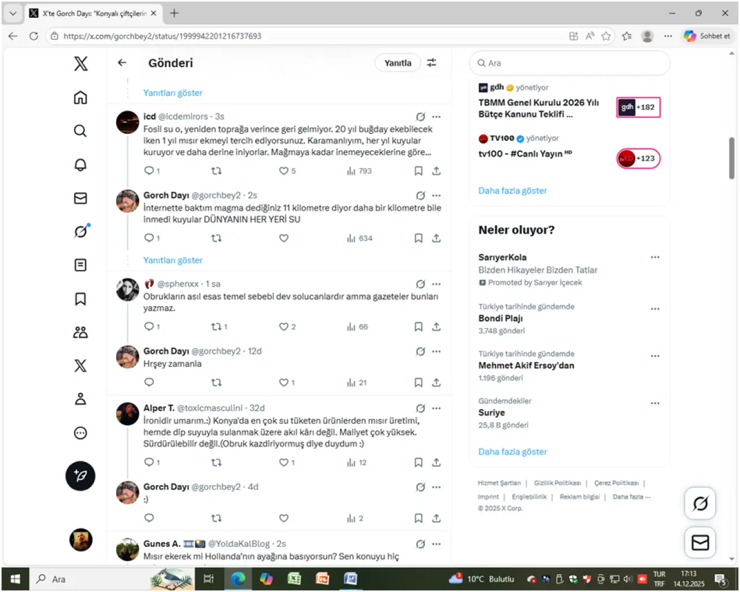Open Communities icon in sidebar
This screenshot has width=740, height=592.
point(80,332)
